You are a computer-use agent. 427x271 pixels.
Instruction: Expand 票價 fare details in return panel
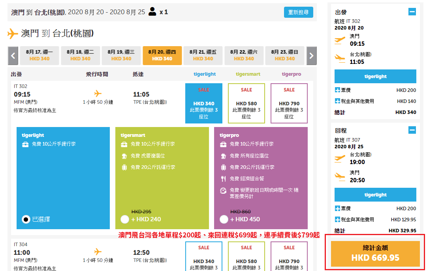pos(337,208)
